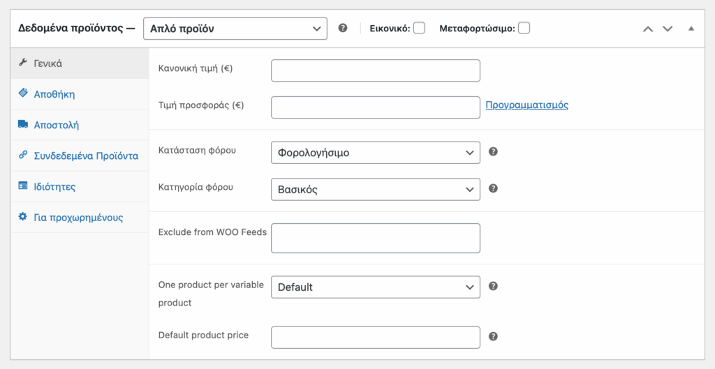Viewport: 715px width, 369px height.
Task: Click the Για προχωρημένους gear icon
Action: point(23,216)
